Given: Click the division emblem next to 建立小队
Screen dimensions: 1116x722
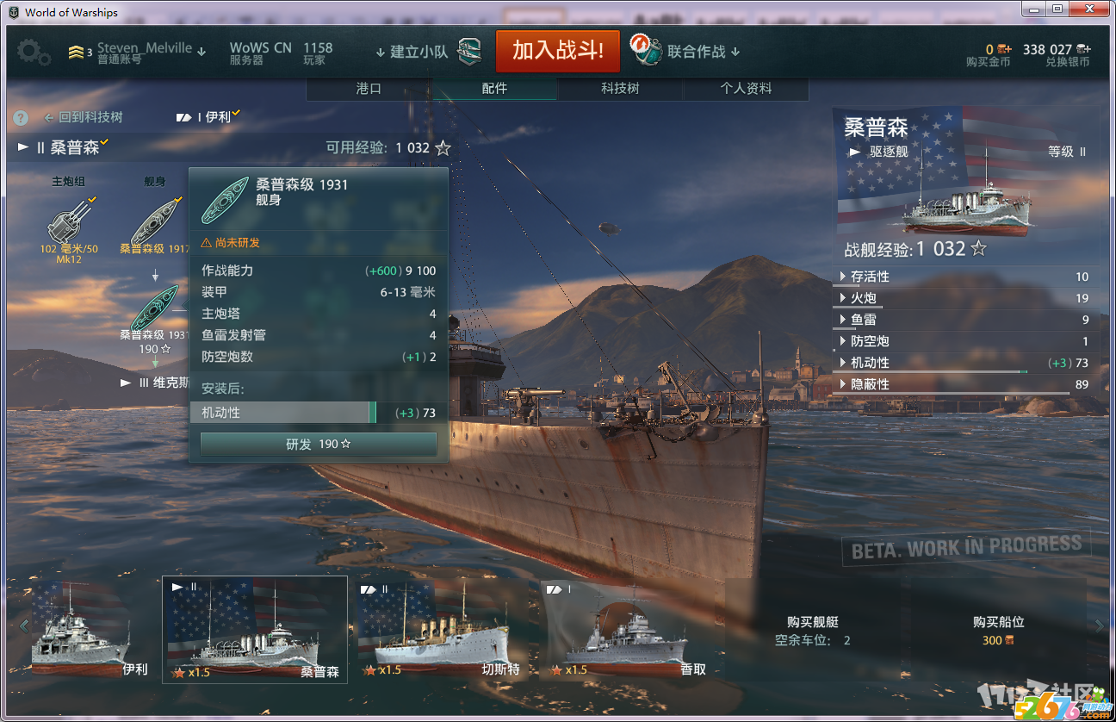Looking at the screenshot, I should point(468,52).
